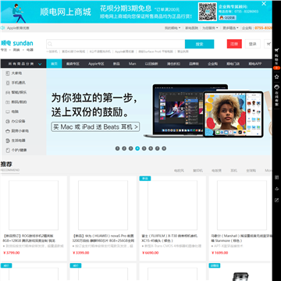Open the 品牌街 nav tab
This screenshot has height=281, width=281.
click(194, 64)
